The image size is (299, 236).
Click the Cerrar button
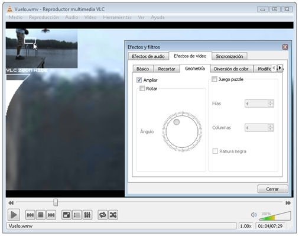[x=272, y=189]
